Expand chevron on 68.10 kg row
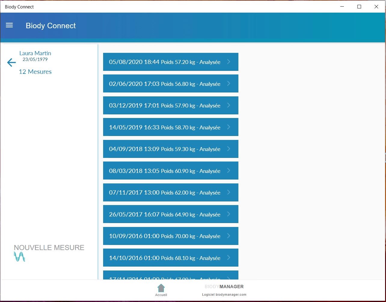This screenshot has width=386, height=302. 228,258
